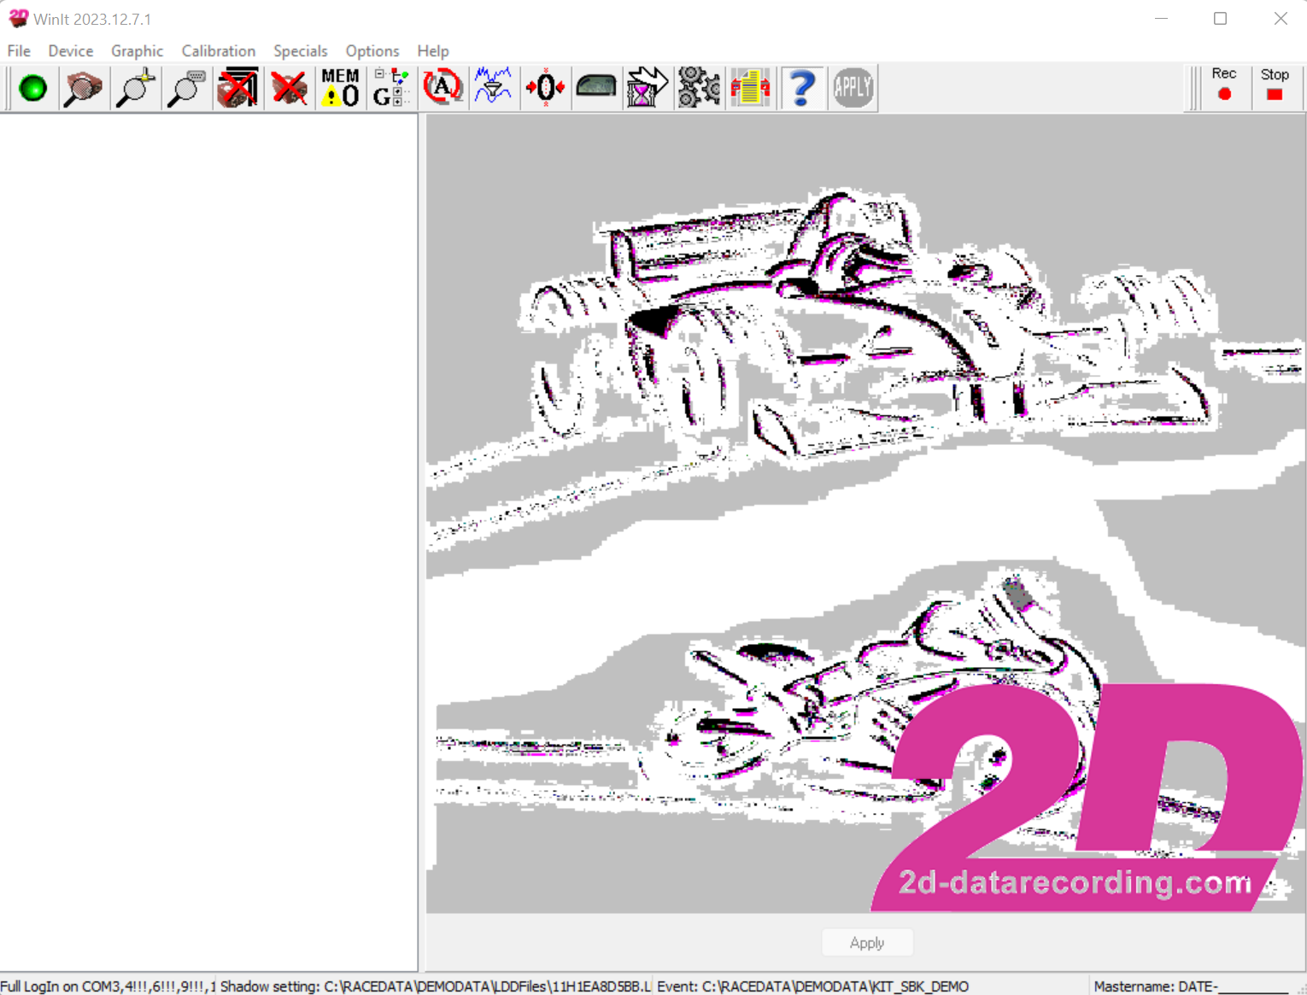Open the Calibration menu

(218, 51)
